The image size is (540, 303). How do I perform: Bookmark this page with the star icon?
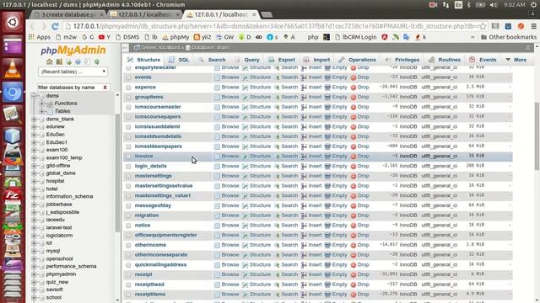coord(483,26)
